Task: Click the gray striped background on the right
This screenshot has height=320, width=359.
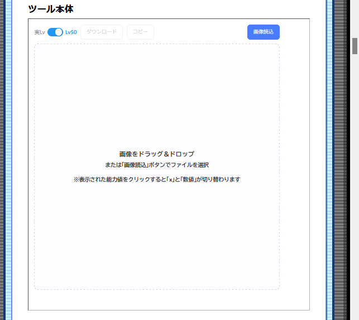Action: click(x=338, y=168)
